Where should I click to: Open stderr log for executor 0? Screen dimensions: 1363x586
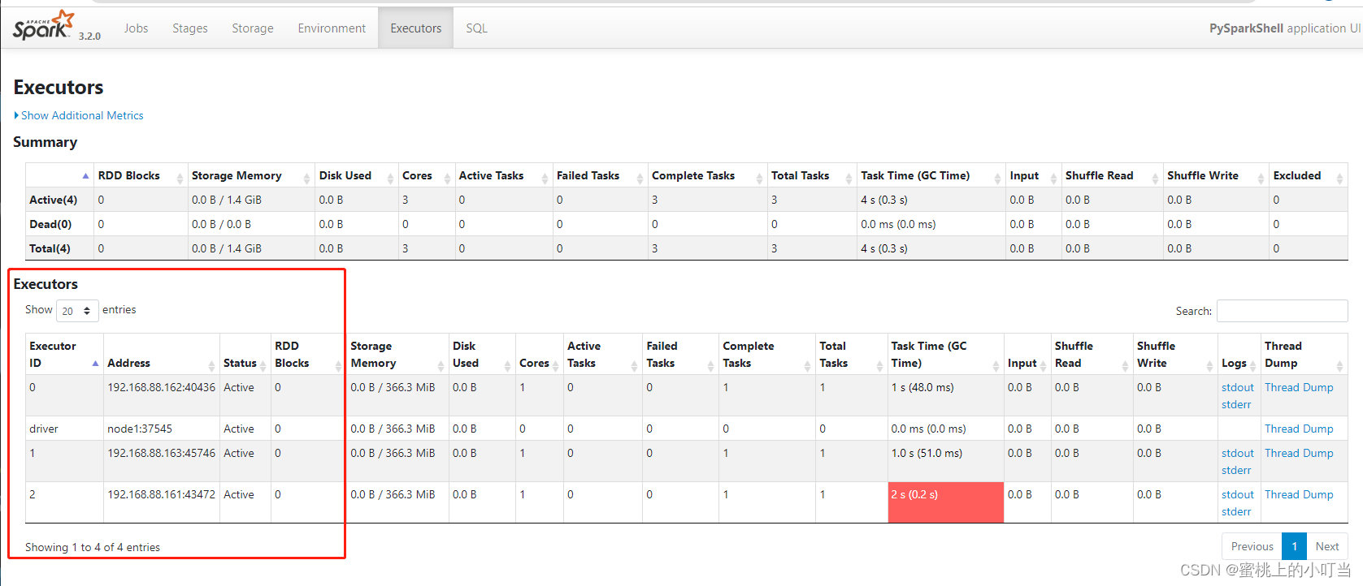[1236, 404]
